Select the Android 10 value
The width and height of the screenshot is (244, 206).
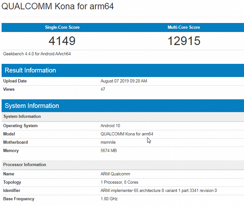[x=110, y=126]
